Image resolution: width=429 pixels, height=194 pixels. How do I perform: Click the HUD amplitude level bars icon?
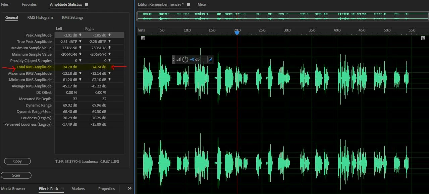pos(178,60)
